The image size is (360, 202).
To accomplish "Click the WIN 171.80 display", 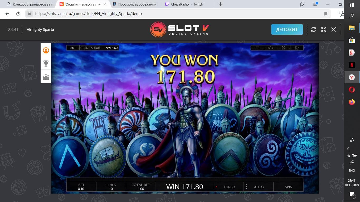I will pyautogui.click(x=184, y=187).
